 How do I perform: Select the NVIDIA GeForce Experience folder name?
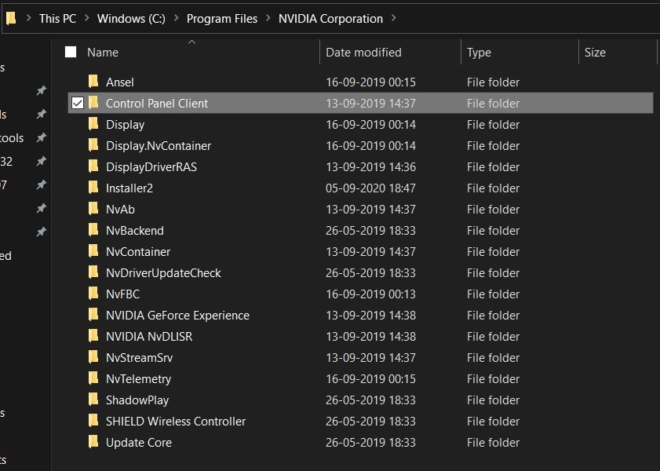(177, 316)
